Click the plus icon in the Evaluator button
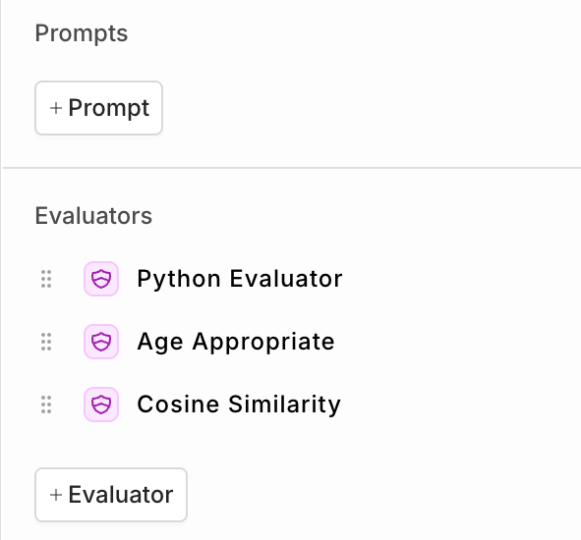The width and height of the screenshot is (581, 540). (56, 495)
